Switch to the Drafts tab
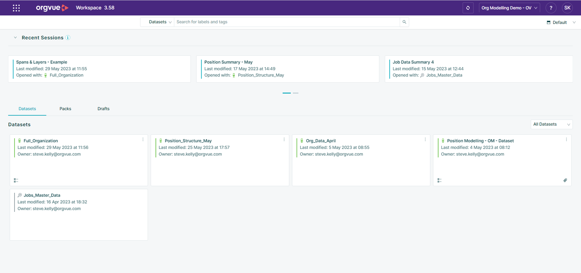581x273 pixels. [103, 109]
